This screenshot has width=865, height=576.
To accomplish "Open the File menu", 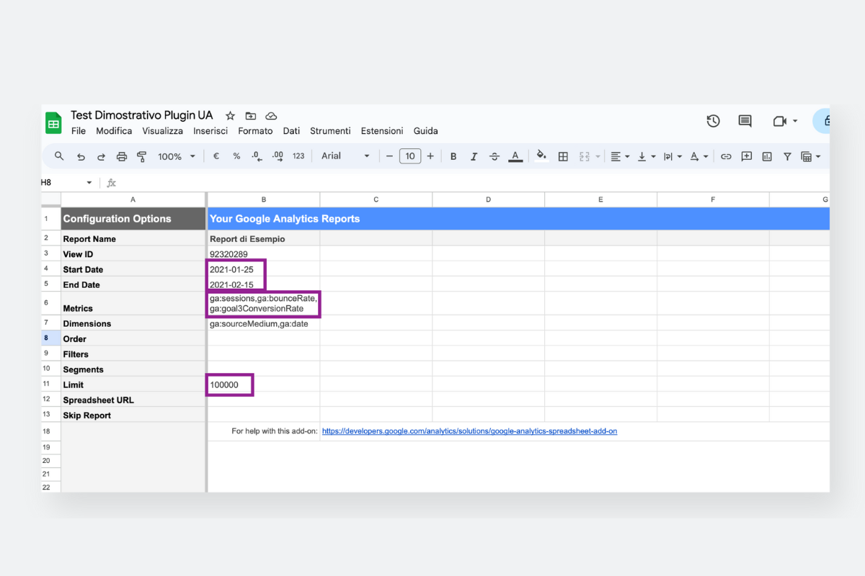I will coord(79,131).
